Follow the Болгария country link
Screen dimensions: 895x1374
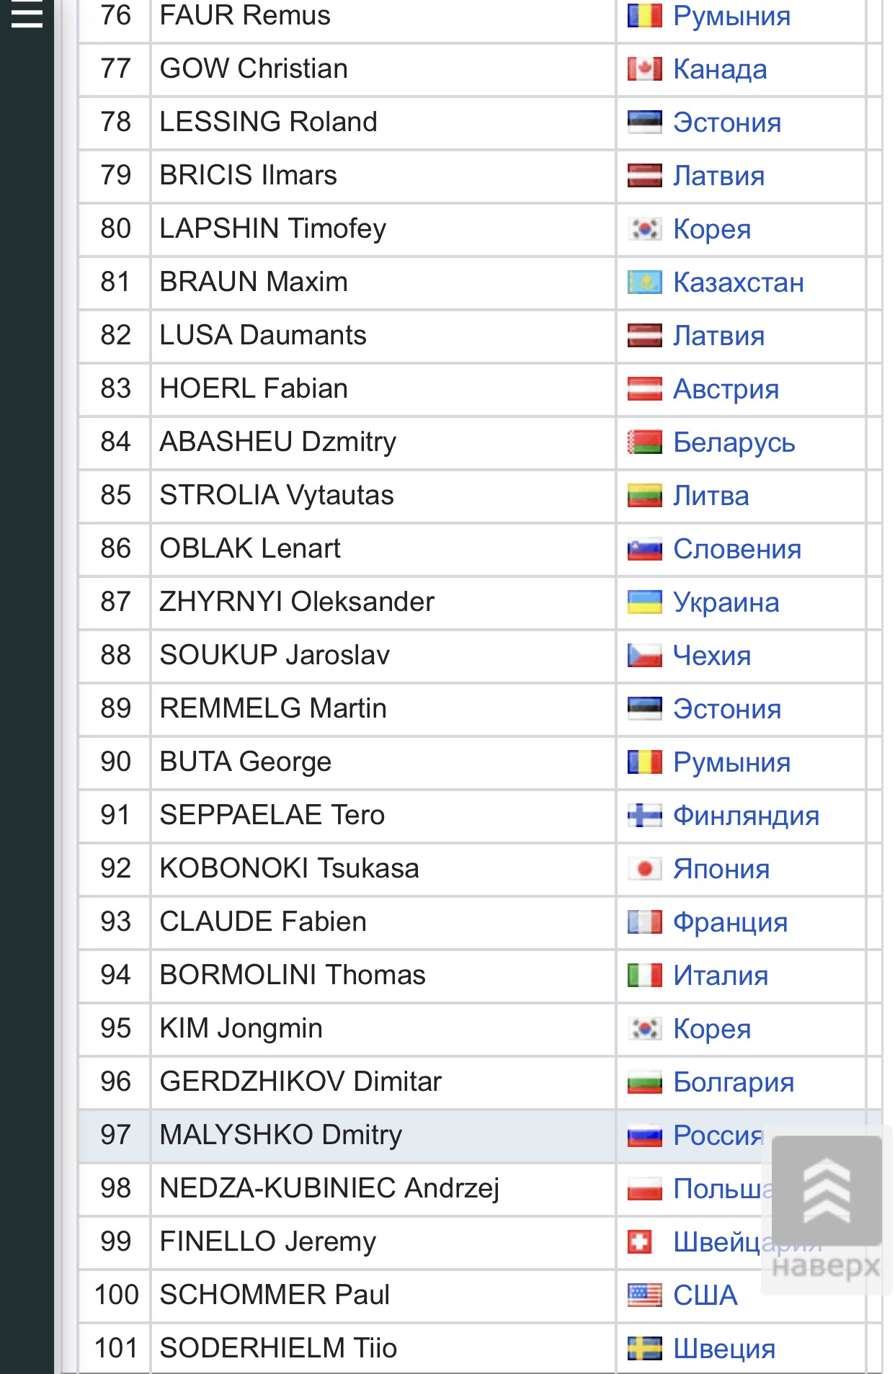click(x=733, y=1082)
